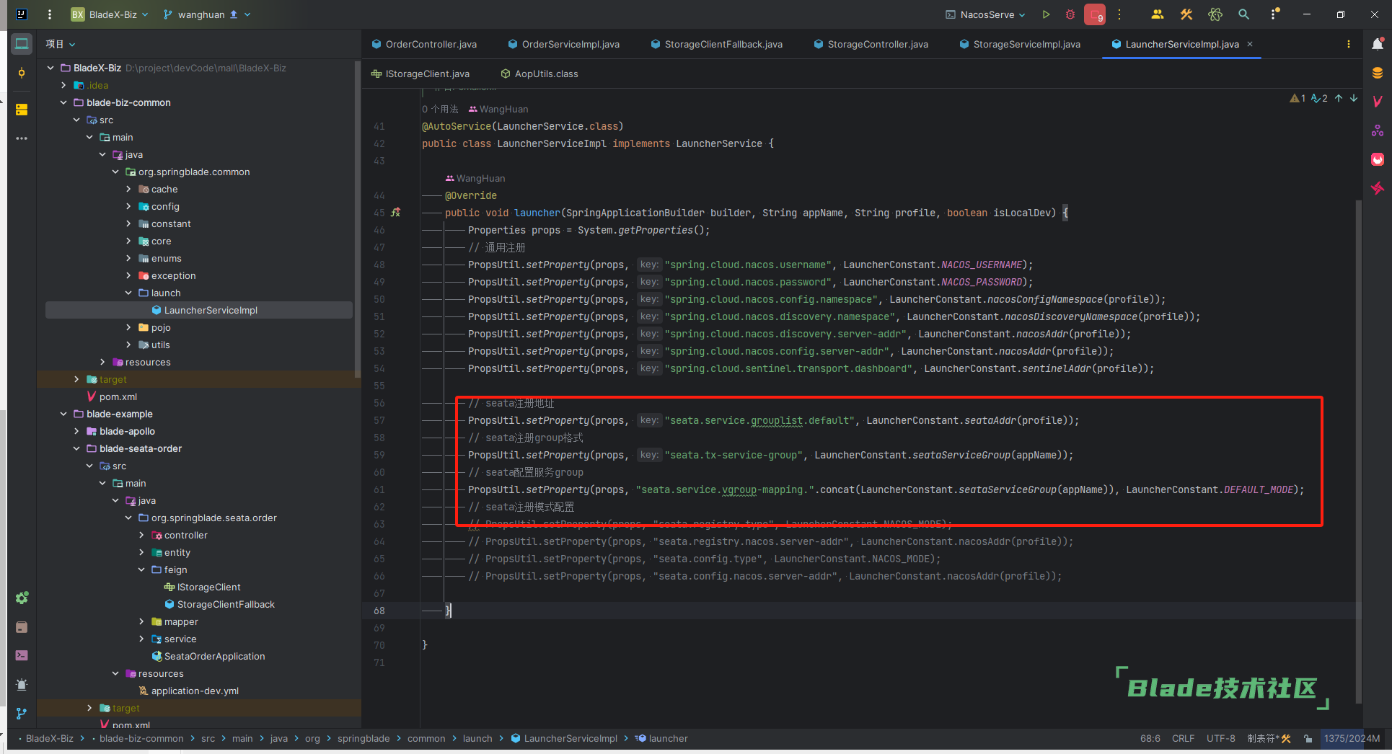Open Notifications bell icon
The height and width of the screenshot is (754, 1392).
pos(1378,44)
